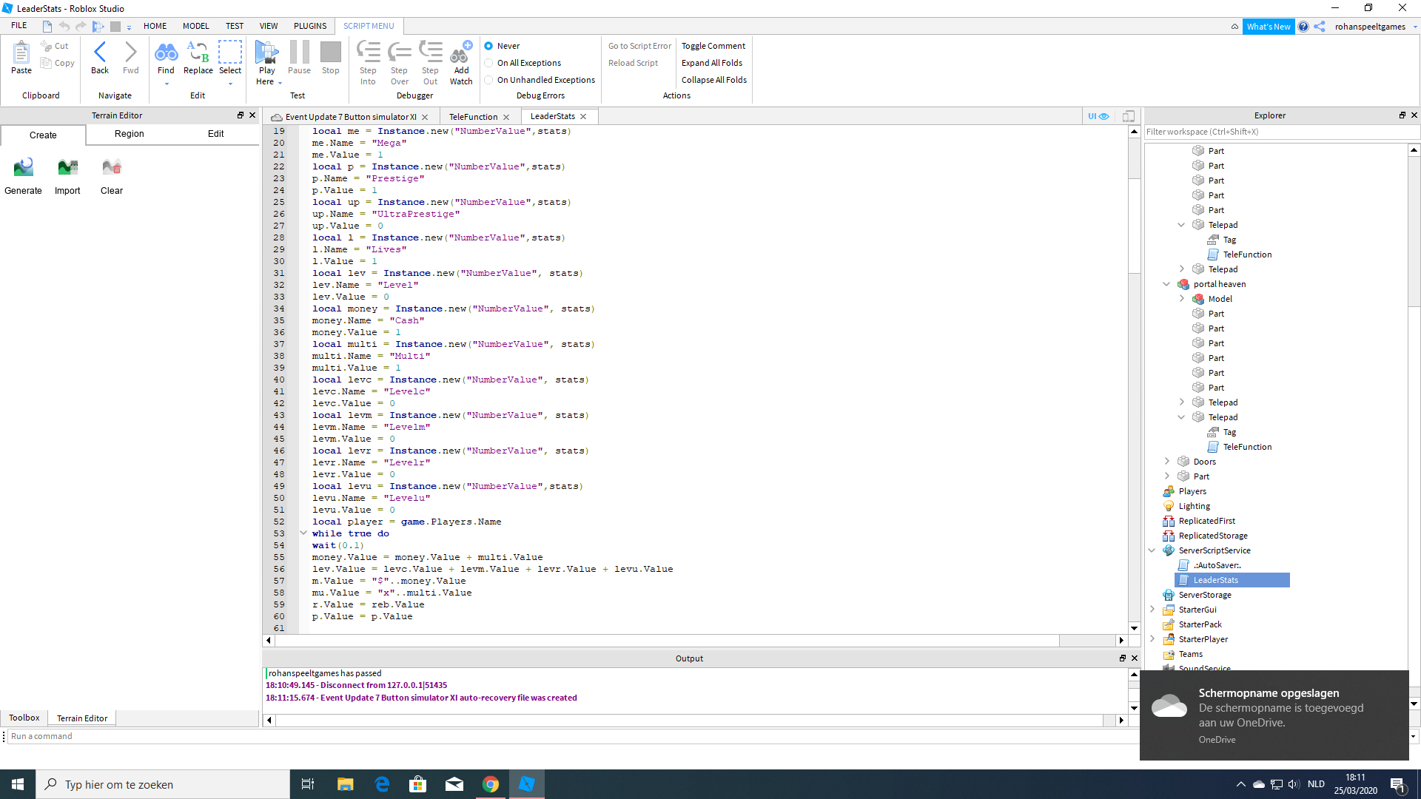
Task: Collapse the ServerScriptService tree node
Action: pyautogui.click(x=1152, y=550)
